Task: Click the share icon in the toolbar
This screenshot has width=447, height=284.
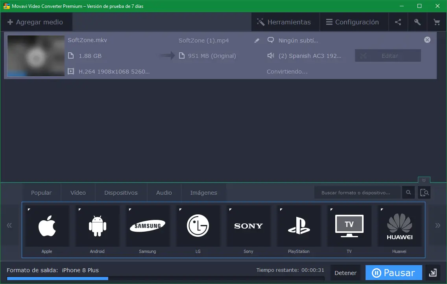Action: click(x=398, y=22)
